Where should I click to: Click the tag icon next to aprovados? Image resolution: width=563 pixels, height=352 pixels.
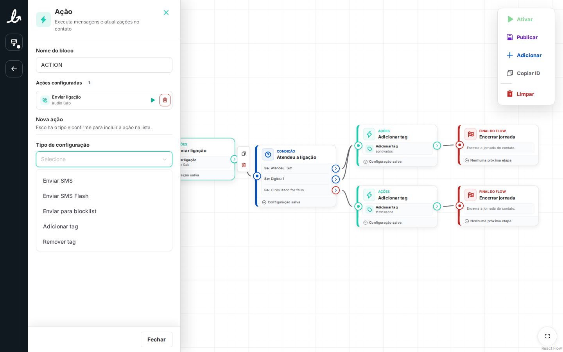tap(370, 149)
